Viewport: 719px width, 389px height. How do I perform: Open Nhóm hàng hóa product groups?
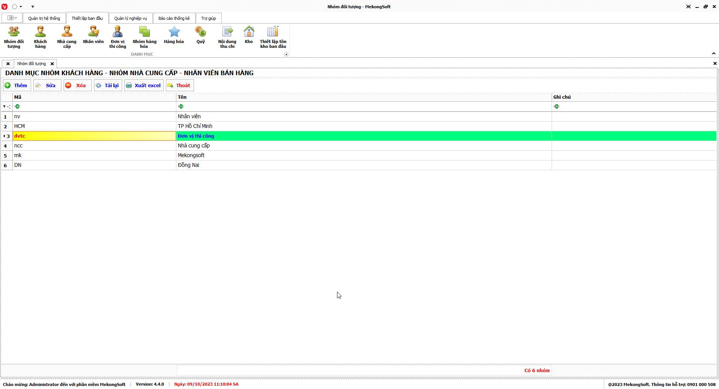pyautogui.click(x=145, y=37)
